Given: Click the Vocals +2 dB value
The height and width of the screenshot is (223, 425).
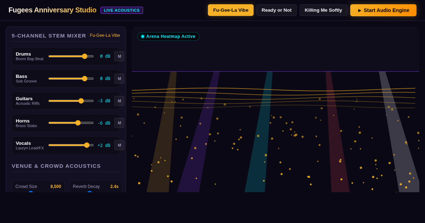Looking at the screenshot, I should click(x=104, y=145).
